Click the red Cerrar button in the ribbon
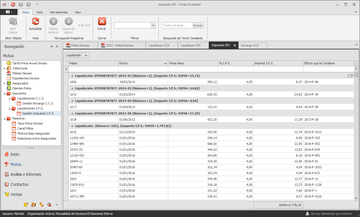Screen dimensions: 360x217 click(x=102, y=24)
